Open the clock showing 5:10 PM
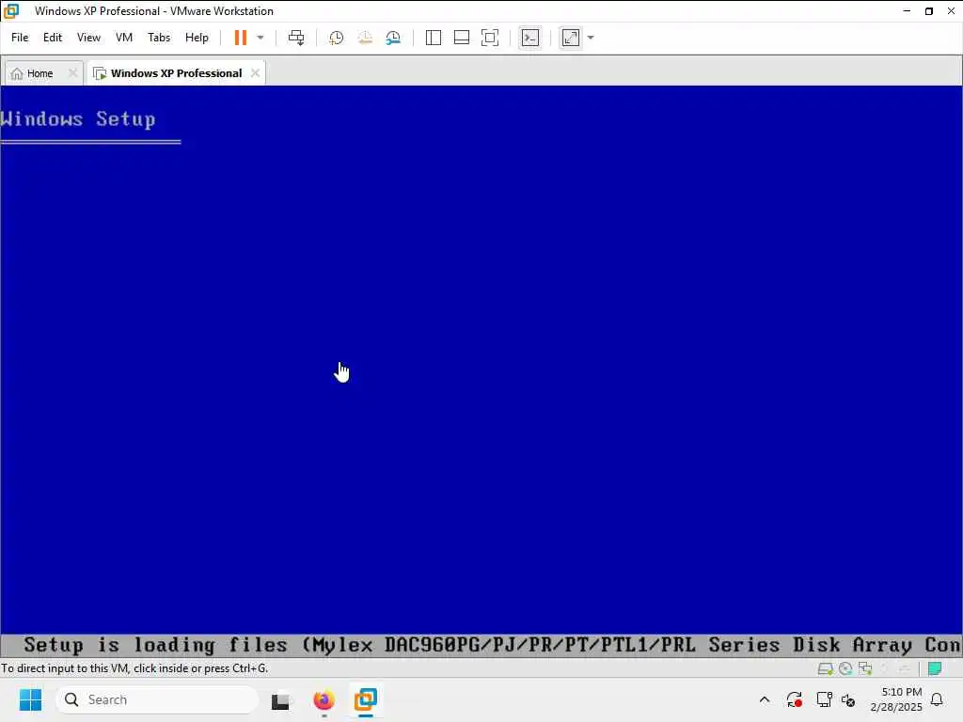The image size is (963, 722). point(896,699)
